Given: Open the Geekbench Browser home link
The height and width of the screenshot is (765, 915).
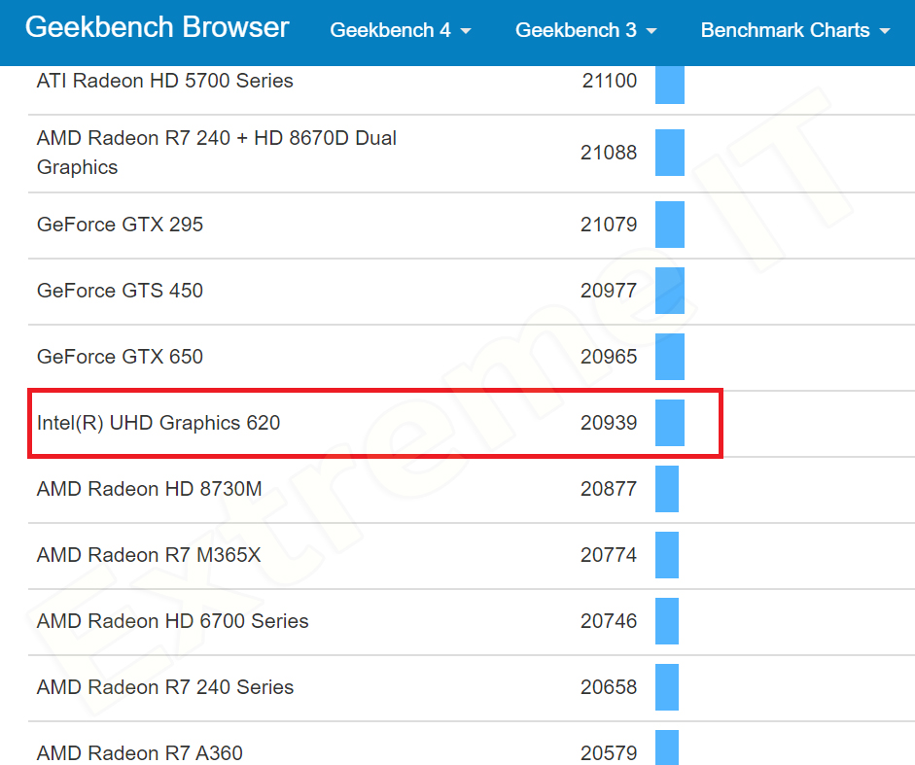Looking at the screenshot, I should tap(157, 27).
